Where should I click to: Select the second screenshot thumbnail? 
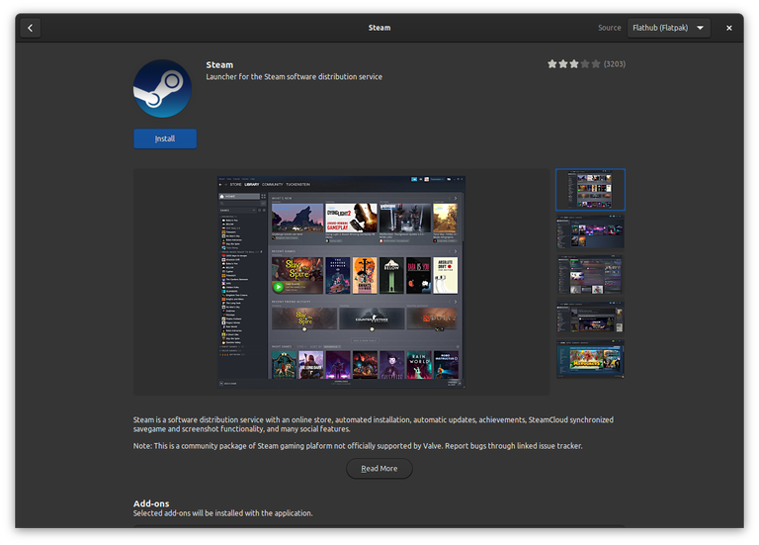[590, 232]
